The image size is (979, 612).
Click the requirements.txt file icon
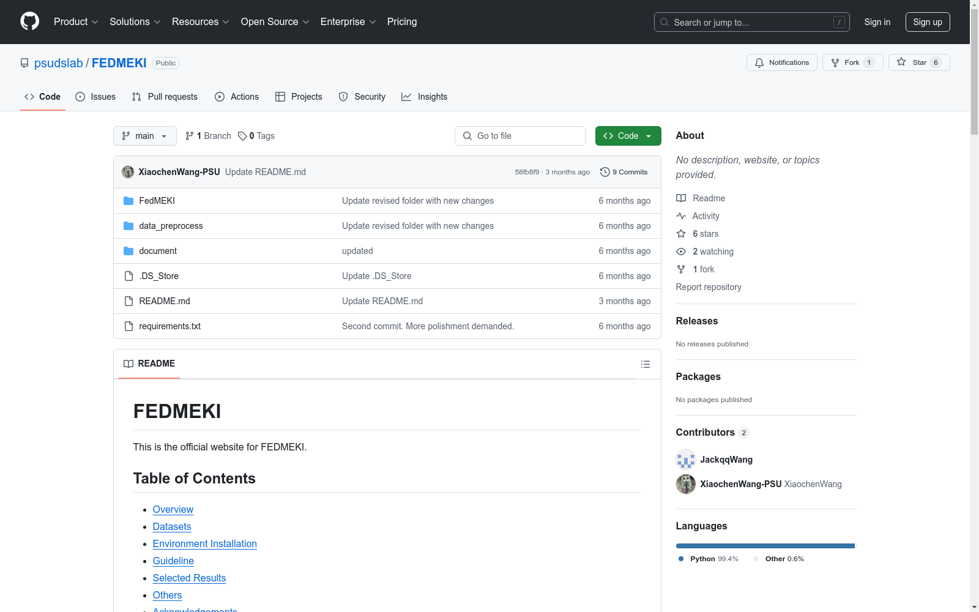(128, 326)
